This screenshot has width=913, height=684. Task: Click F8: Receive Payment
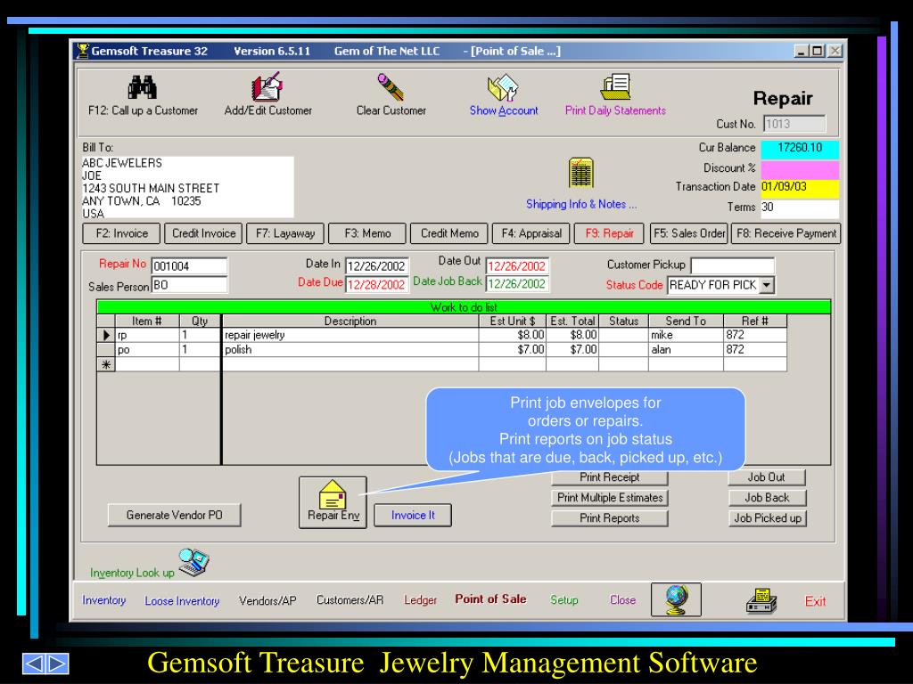coord(786,233)
